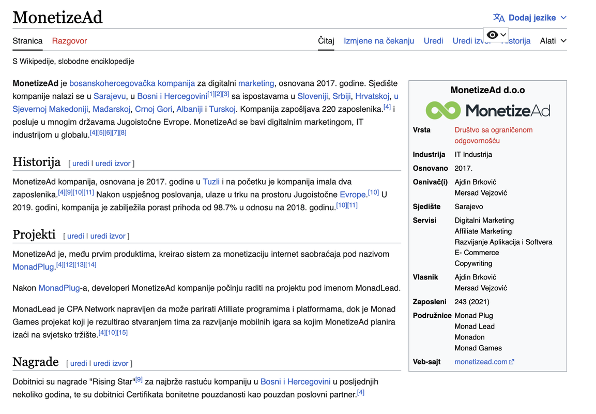596x414 pixels.
Task: Click citation [9] after Rising Star
Action: (x=139, y=379)
